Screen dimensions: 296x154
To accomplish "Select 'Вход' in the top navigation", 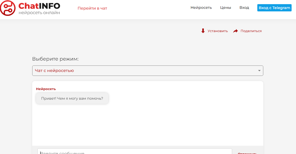I will (x=244, y=8).
